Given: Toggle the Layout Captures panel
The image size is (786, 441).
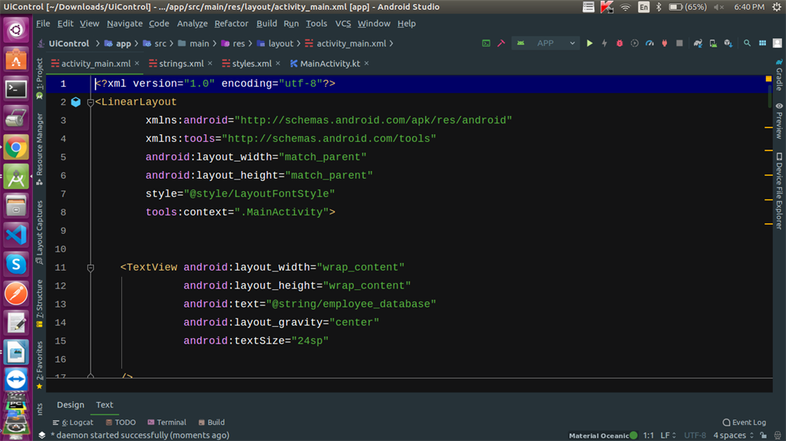Looking at the screenshot, I should 40,232.
